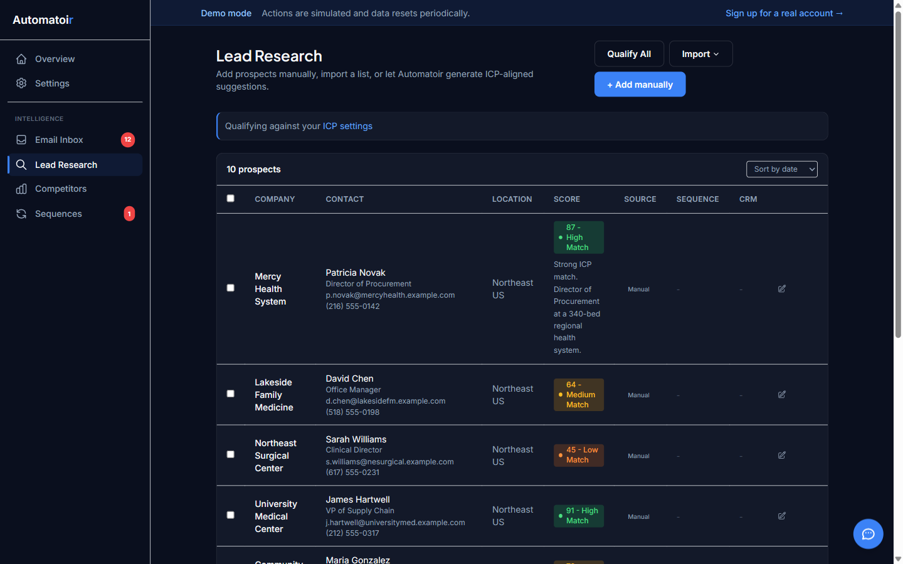Image resolution: width=903 pixels, height=564 pixels.
Task: Click the Sequences refresh icon
Action: [x=21, y=214]
